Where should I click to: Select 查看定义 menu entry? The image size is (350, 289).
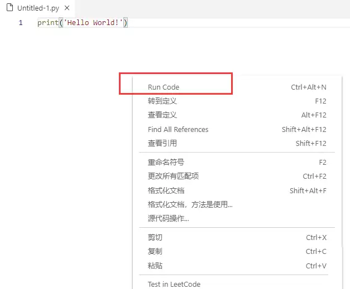[x=162, y=115]
